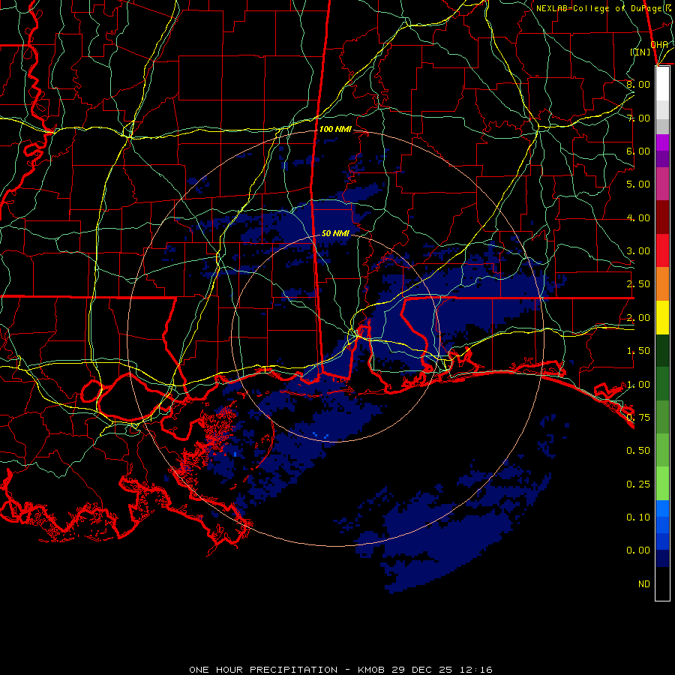The image size is (675, 675).
Task: Select the lightest green swatch near 0.25
Action: pos(662,484)
